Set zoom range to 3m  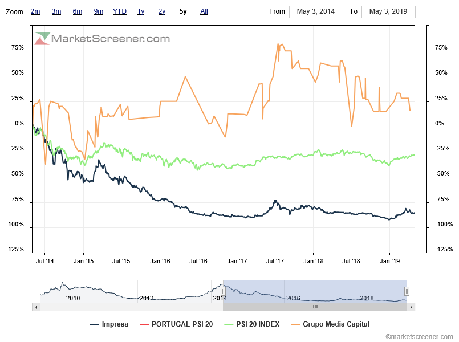pyautogui.click(x=56, y=11)
